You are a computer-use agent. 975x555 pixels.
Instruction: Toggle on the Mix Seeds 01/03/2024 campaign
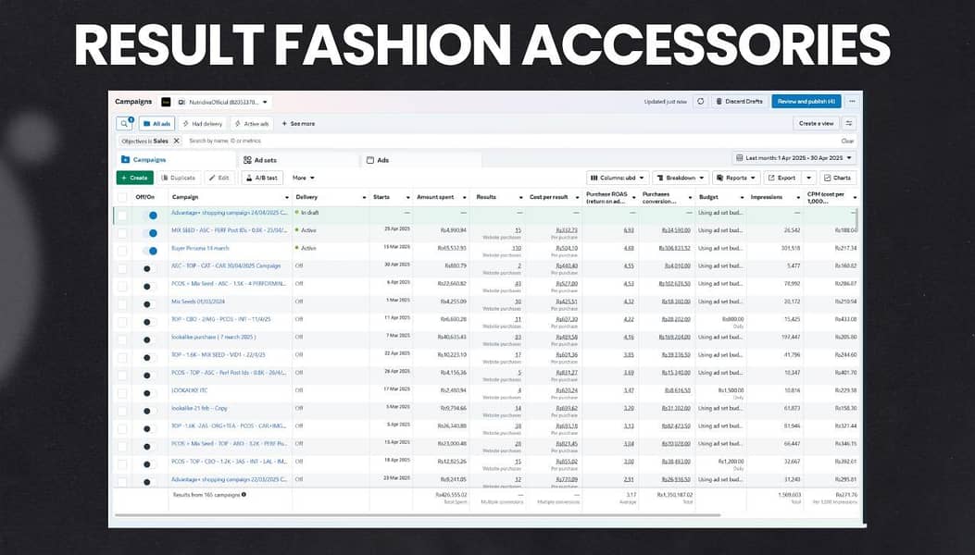(149, 302)
